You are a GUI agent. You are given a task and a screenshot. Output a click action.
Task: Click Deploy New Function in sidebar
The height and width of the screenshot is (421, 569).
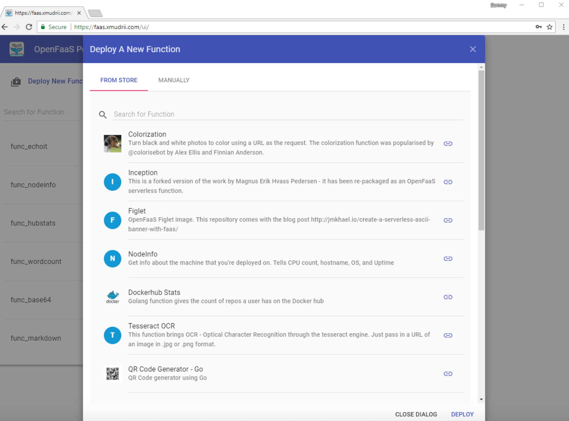pyautogui.click(x=55, y=81)
